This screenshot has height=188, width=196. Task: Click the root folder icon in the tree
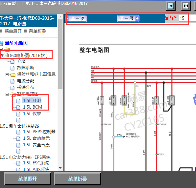[x=7, y=50]
